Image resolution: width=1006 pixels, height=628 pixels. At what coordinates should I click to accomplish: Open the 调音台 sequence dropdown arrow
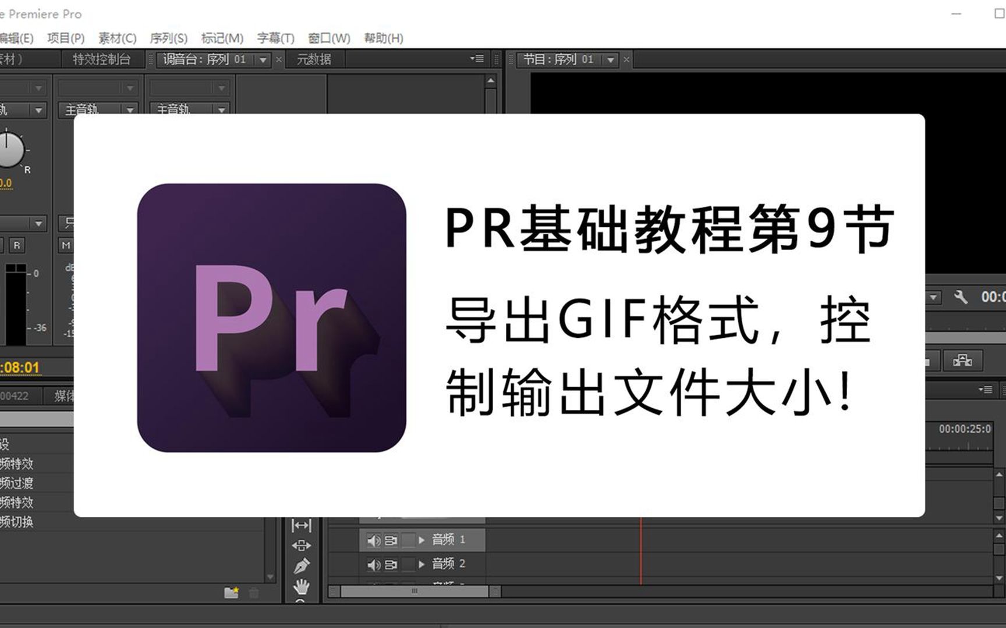pos(263,60)
